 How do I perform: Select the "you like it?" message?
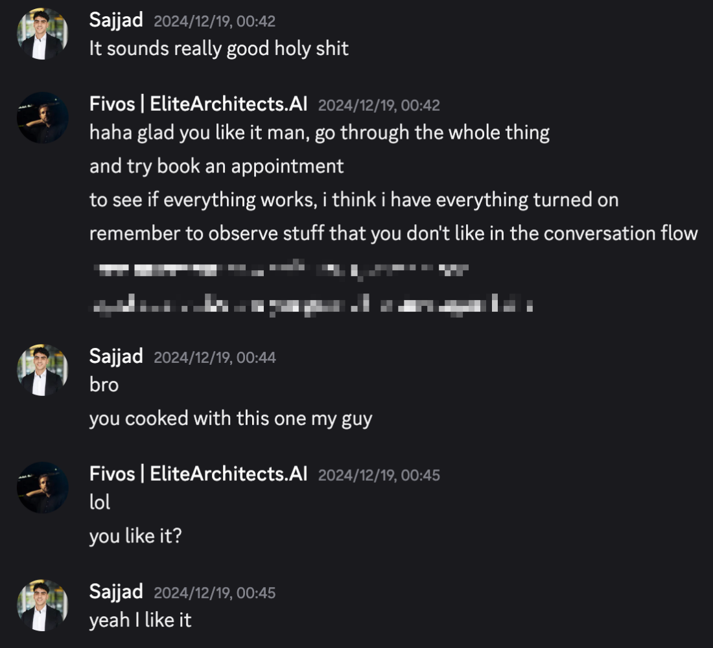[x=135, y=536]
